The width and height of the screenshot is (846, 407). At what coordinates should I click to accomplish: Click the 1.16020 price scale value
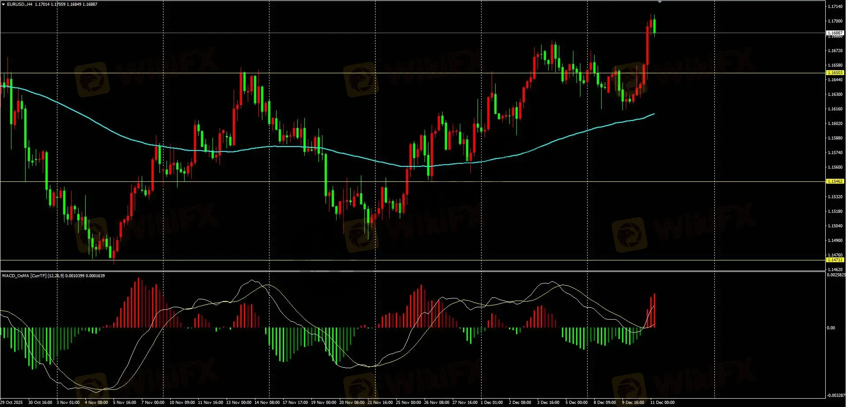point(835,124)
